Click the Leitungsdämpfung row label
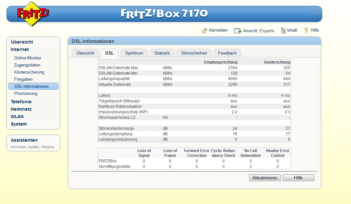This screenshot has width=351, height=204. (115, 134)
